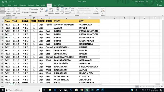Open the Windows Start menu

coord(2,90)
